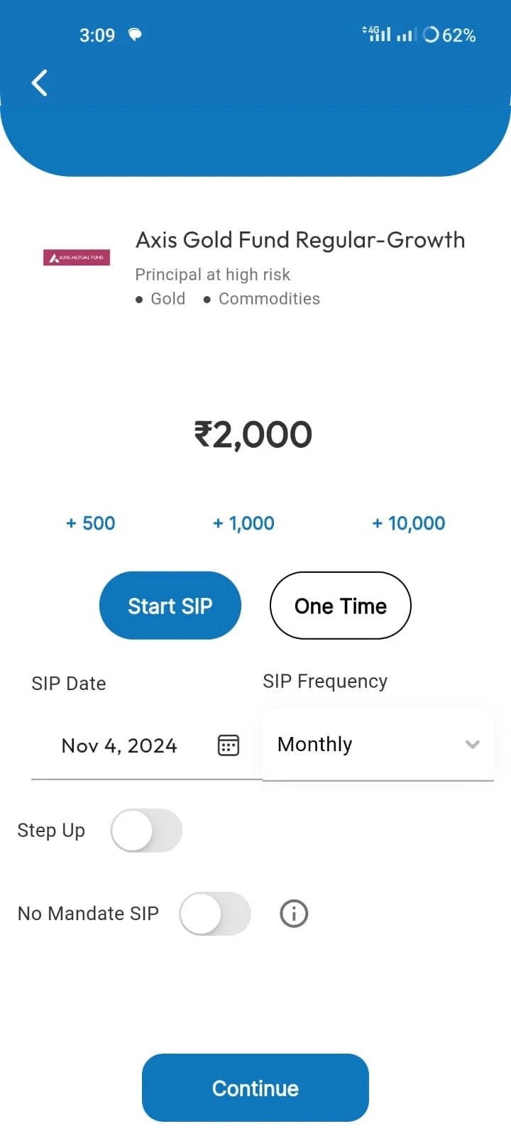
Task: Open the Monthly frequency dropdown
Action: point(378,744)
